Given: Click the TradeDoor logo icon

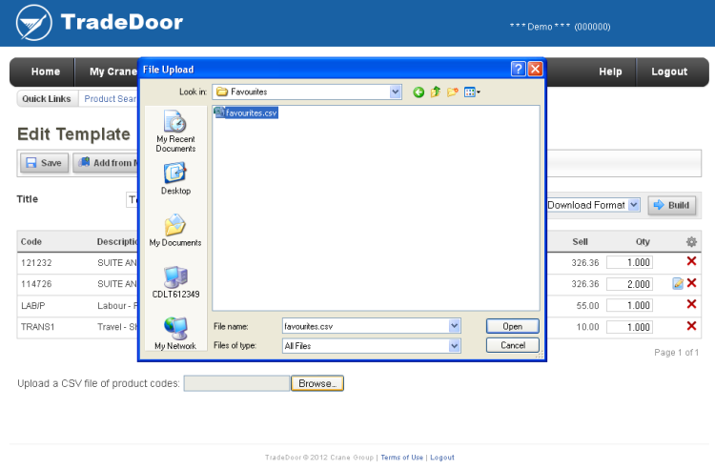Looking at the screenshot, I should click(33, 23).
